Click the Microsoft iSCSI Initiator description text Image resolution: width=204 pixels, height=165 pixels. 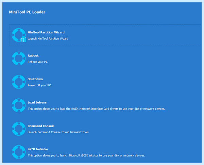[x=86, y=155]
